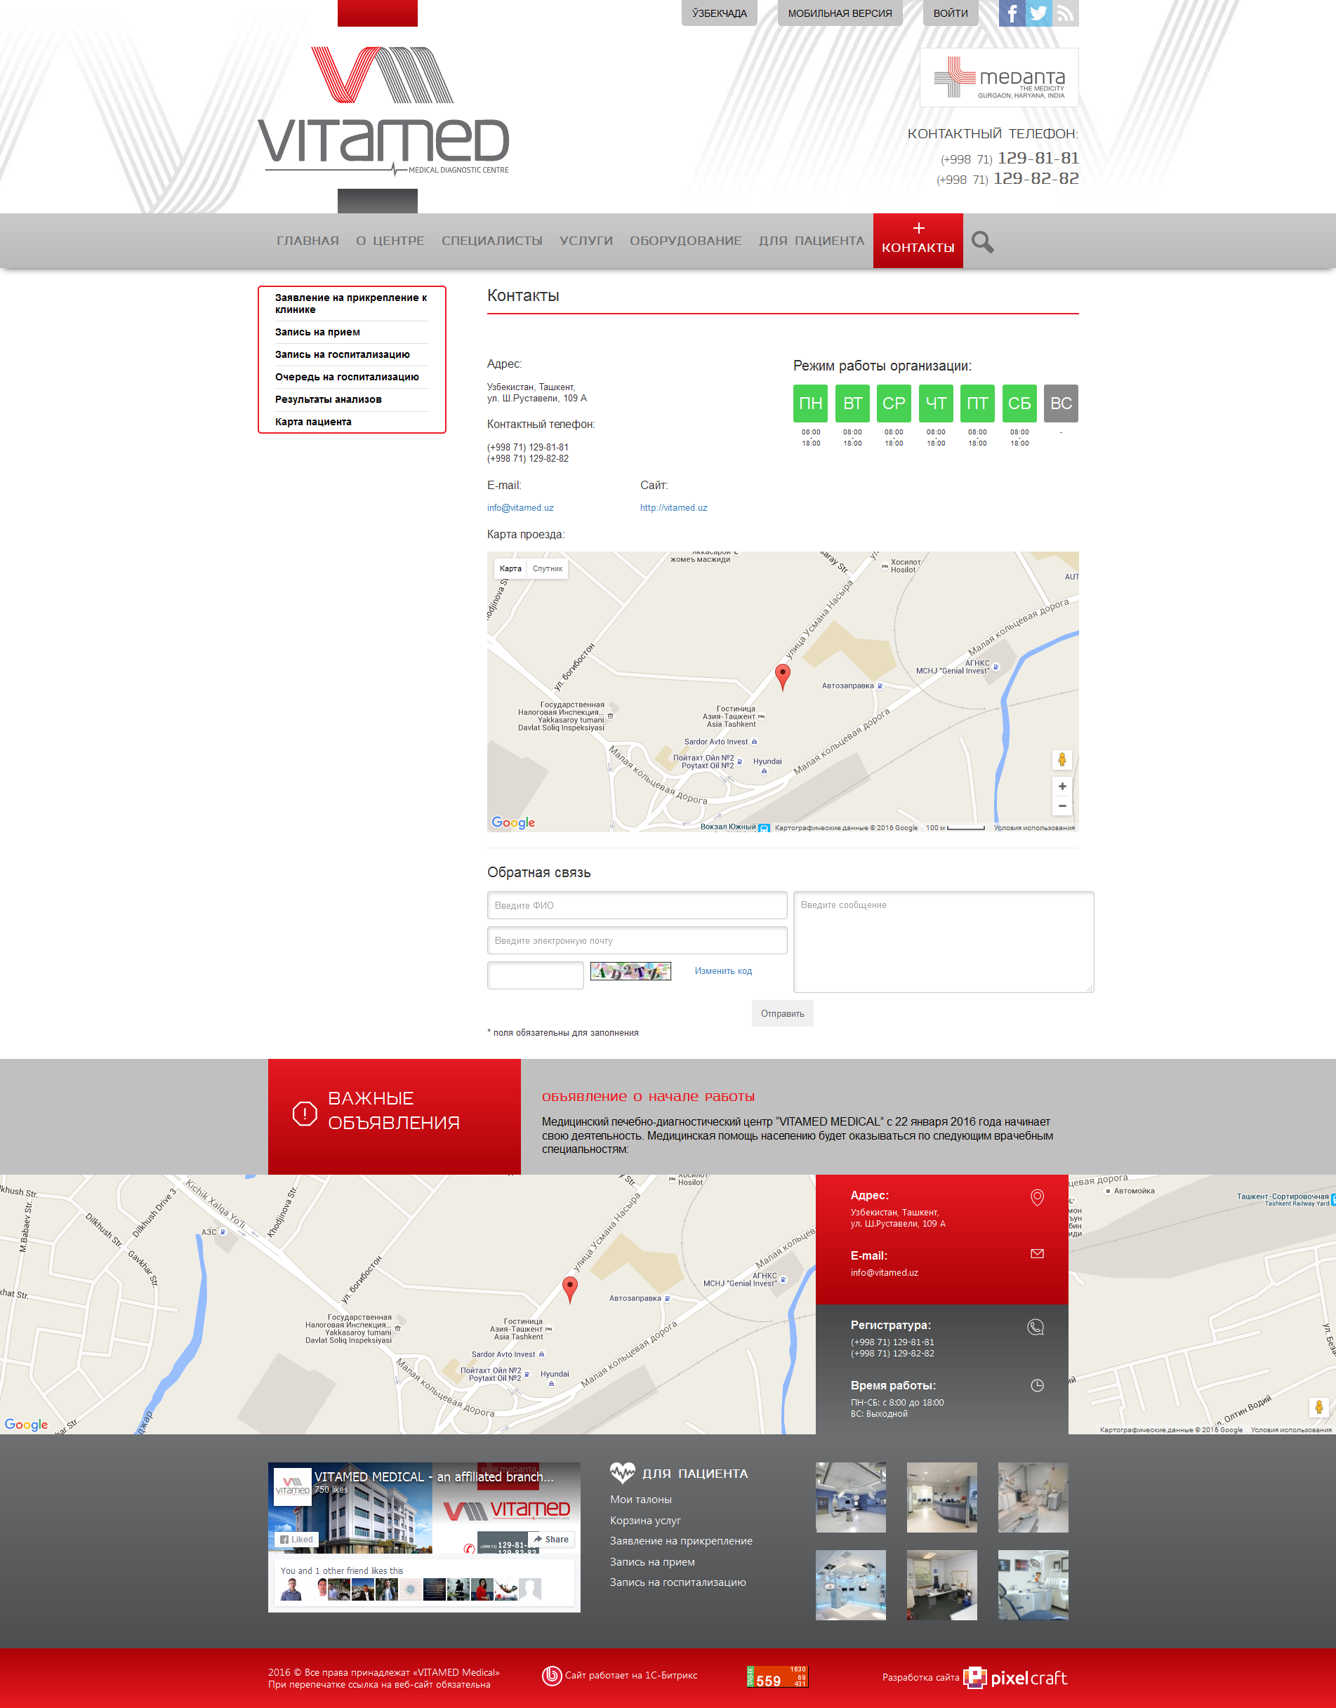Click the Google logo on contact map

(513, 822)
